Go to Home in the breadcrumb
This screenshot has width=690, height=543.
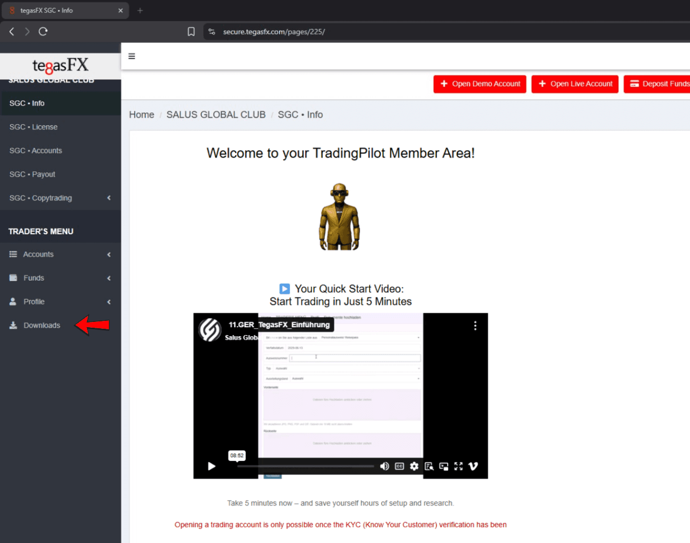[142, 115]
